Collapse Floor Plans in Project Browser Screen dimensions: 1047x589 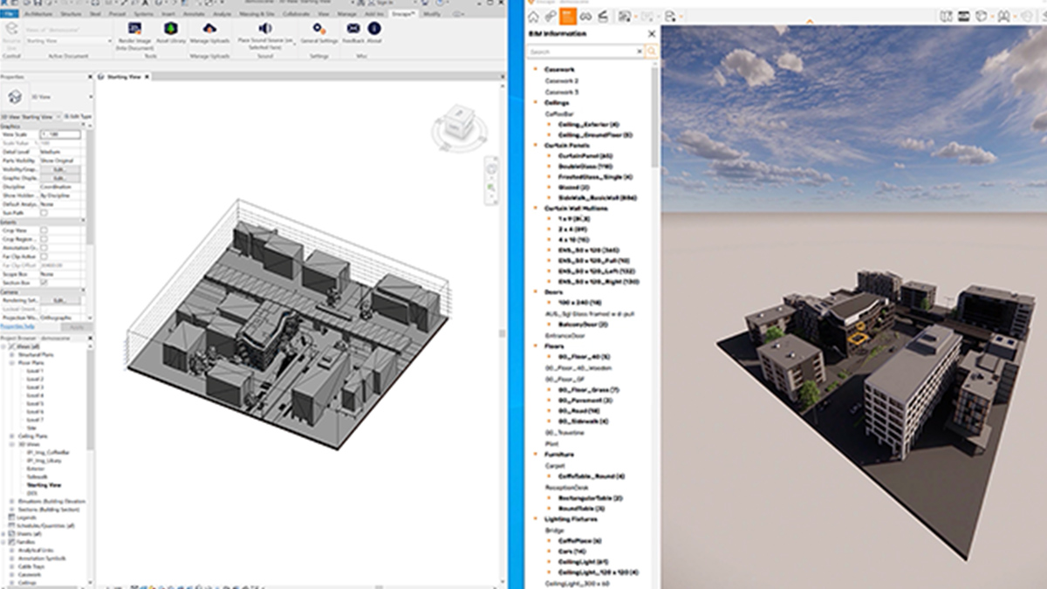(x=11, y=363)
